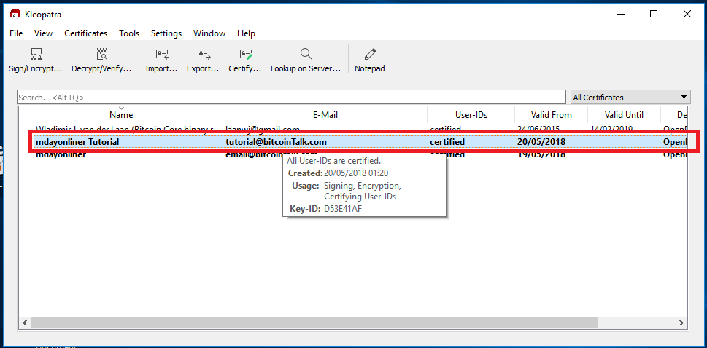Image resolution: width=707 pixels, height=348 pixels.
Task: Click the certified cell for mdayonliner Tutorial
Action: click(x=447, y=142)
